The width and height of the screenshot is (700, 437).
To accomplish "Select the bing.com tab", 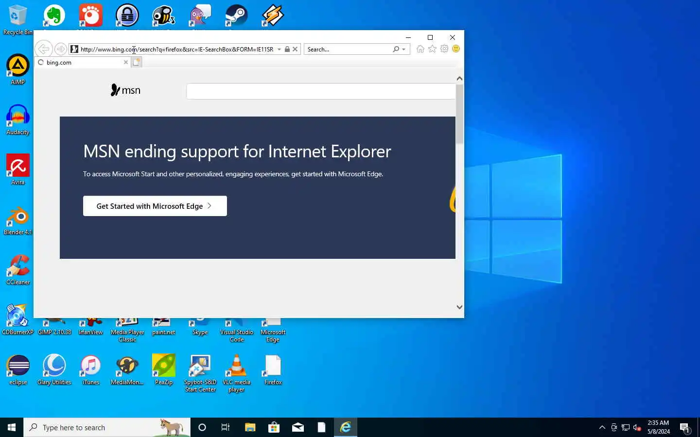I will [x=83, y=62].
